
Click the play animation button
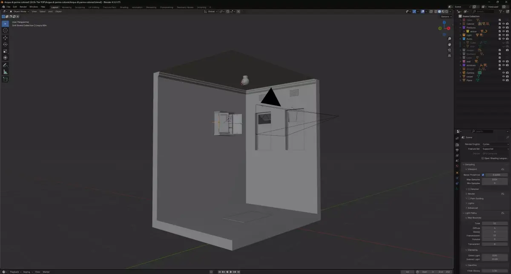(x=230, y=271)
